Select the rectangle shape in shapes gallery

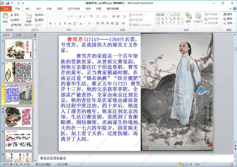pos(174,15)
